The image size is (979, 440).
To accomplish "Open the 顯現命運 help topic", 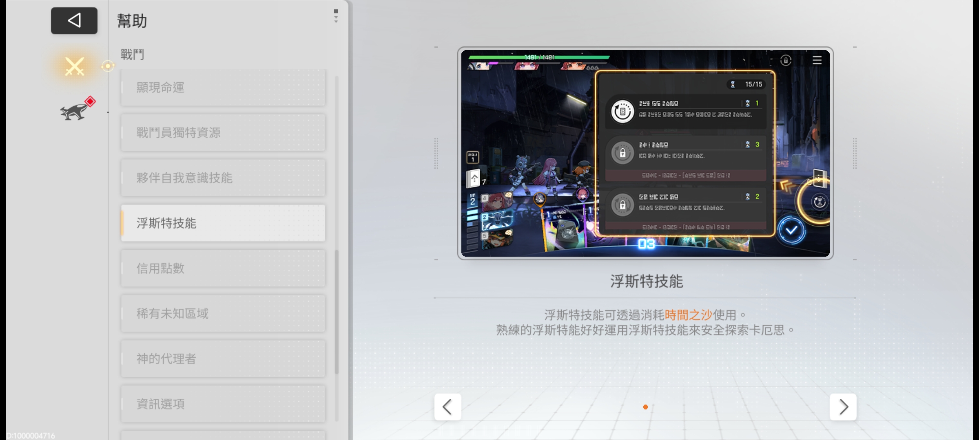I will (x=223, y=88).
